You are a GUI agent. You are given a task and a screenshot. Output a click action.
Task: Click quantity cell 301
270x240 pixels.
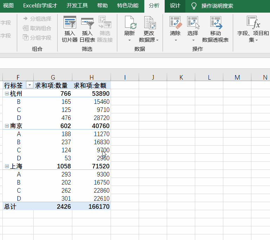53,199
